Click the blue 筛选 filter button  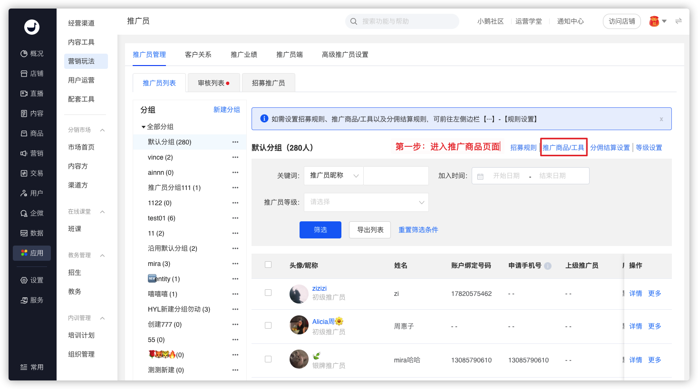(x=320, y=230)
